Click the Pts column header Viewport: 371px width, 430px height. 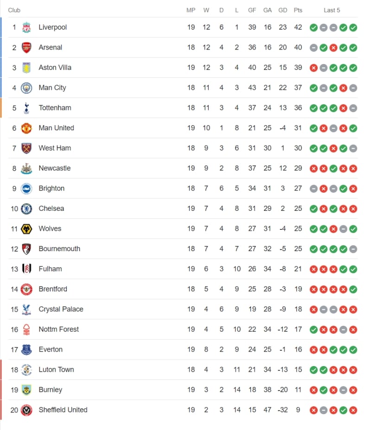(x=298, y=10)
